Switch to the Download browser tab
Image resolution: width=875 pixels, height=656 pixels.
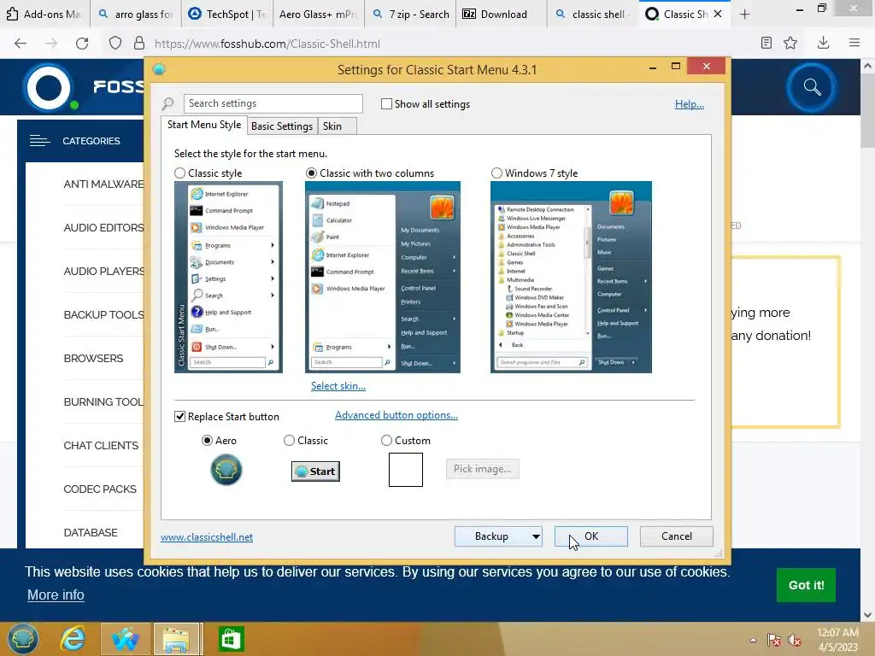[x=502, y=14]
